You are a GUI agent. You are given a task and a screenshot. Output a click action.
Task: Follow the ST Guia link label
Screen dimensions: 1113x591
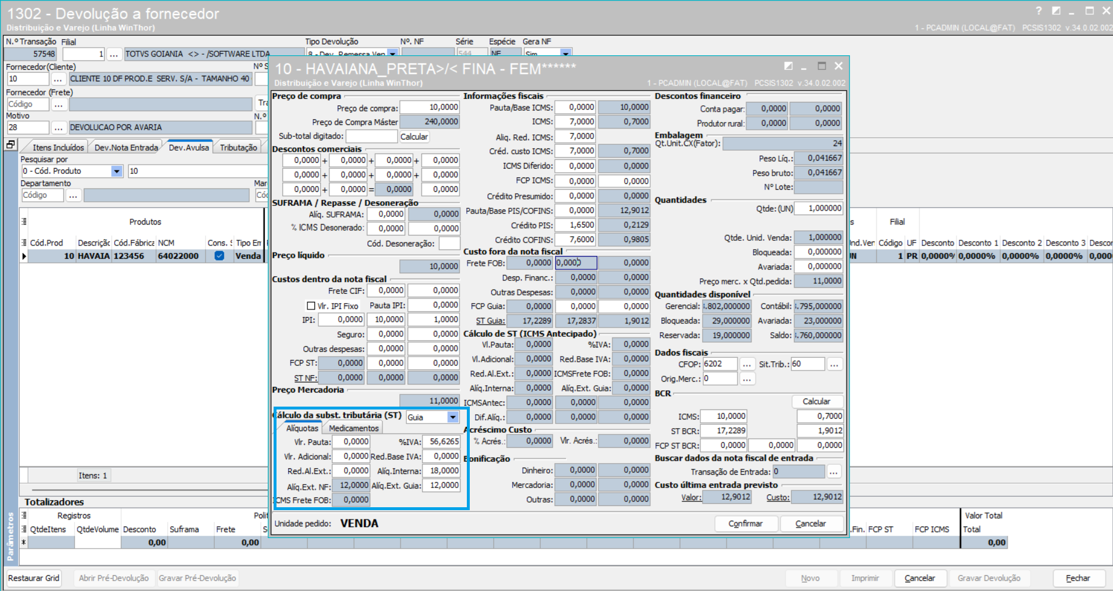coord(490,321)
